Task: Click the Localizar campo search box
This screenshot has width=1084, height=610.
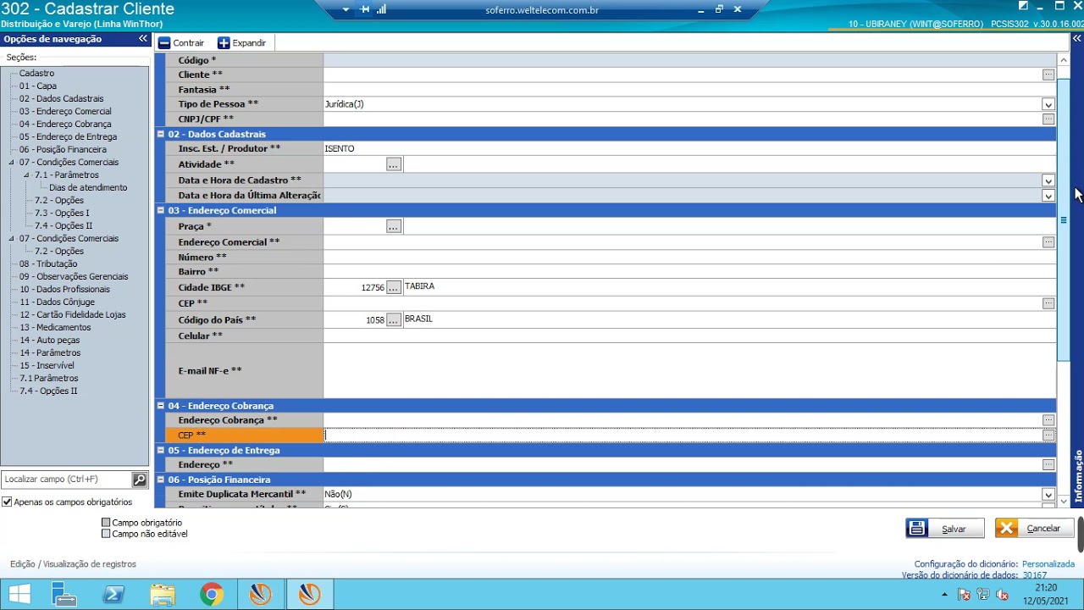Action: 66,480
